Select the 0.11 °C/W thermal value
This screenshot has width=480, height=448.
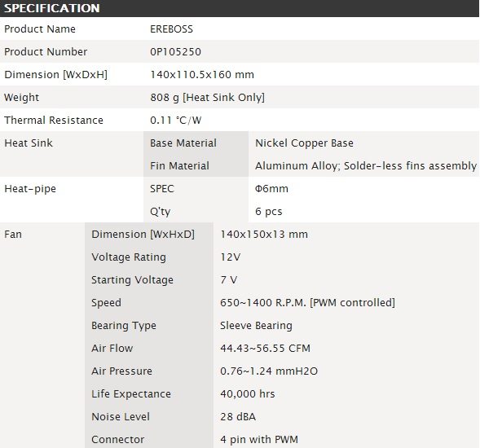[x=176, y=121]
